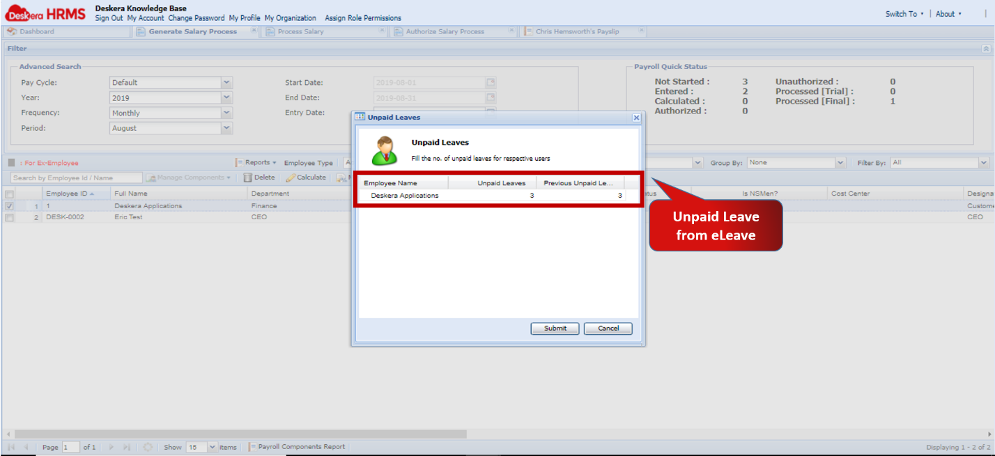Image resolution: width=995 pixels, height=456 pixels.
Task: Select the Dashboard tab icon
Action: (12, 31)
